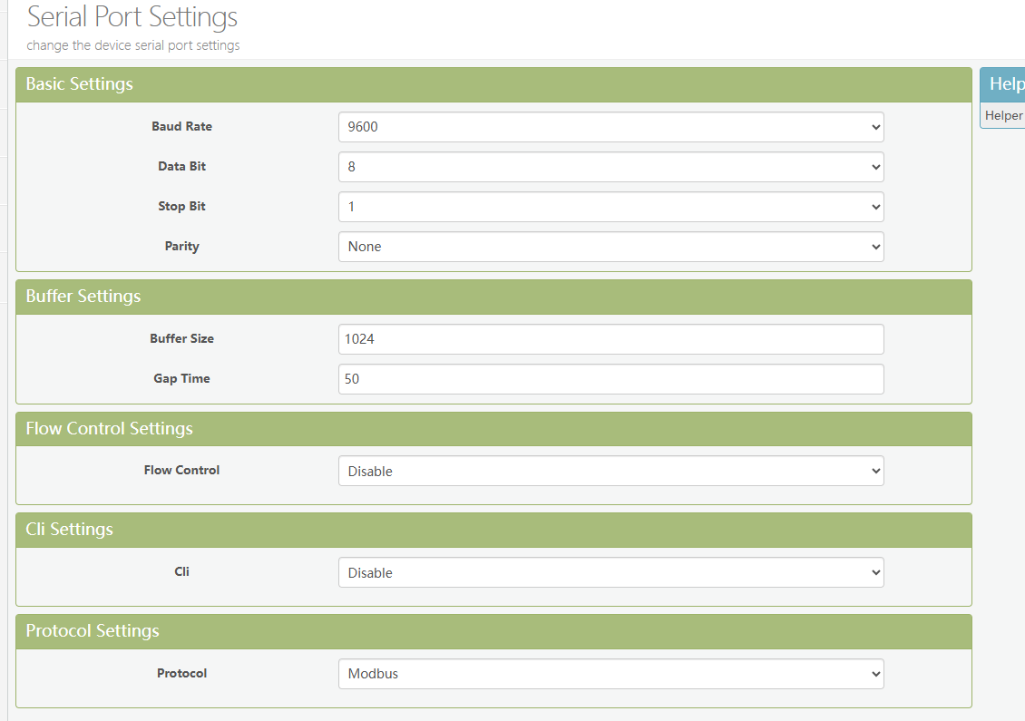The image size is (1025, 721).
Task: Expand the Cli Disable dropdown
Action: [610, 572]
